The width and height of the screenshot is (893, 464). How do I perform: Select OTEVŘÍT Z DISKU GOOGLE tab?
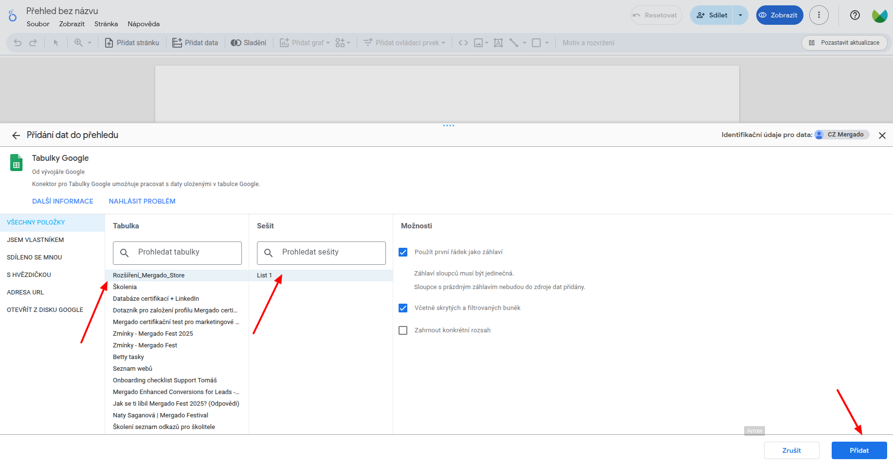53,310
